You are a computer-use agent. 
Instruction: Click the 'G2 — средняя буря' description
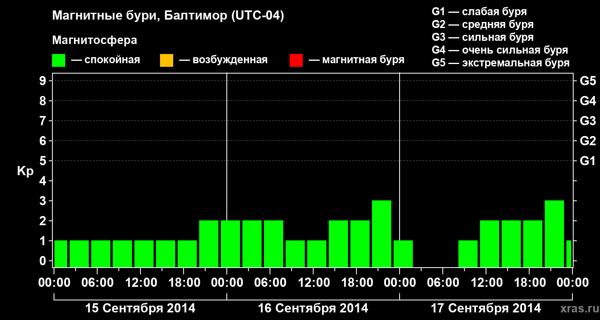tap(482, 24)
